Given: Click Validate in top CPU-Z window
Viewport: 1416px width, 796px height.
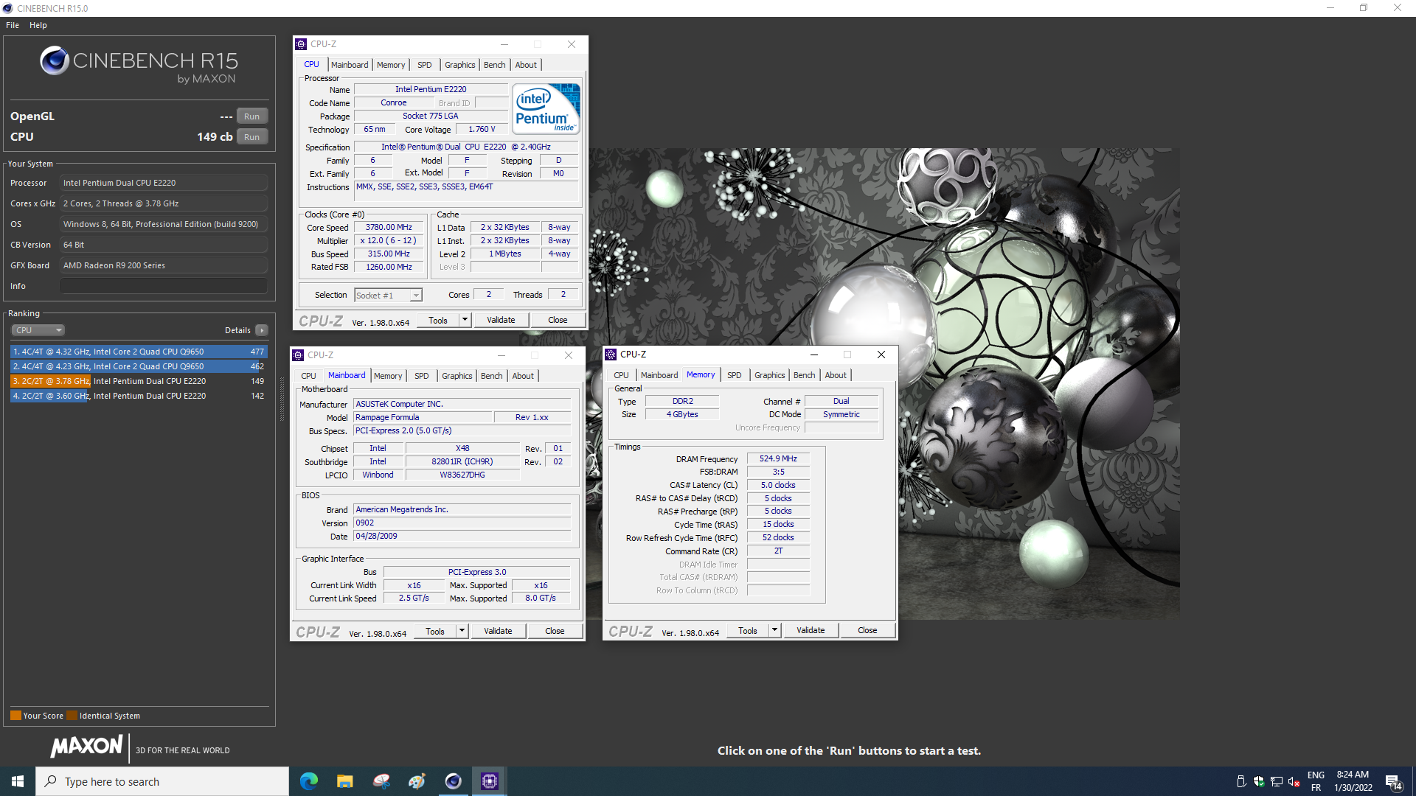Looking at the screenshot, I should coord(501,320).
